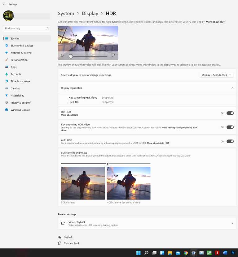Click Chrome icon in the taskbar
238x257 pixels.
coord(186,253)
